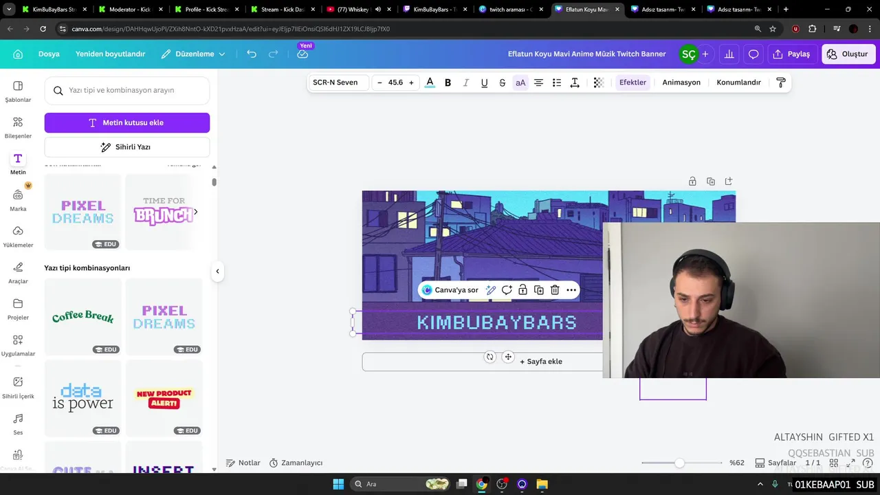
Task: Open Yüklemeler in the sidebar
Action: 18,236
